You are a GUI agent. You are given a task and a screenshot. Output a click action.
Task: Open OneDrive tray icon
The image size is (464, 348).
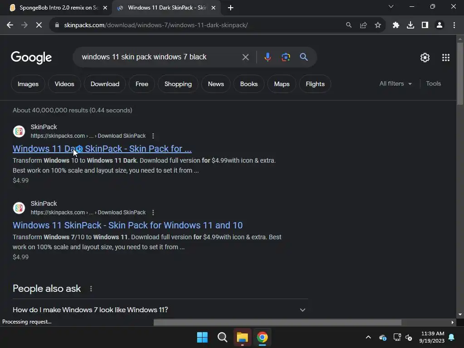coord(382,337)
